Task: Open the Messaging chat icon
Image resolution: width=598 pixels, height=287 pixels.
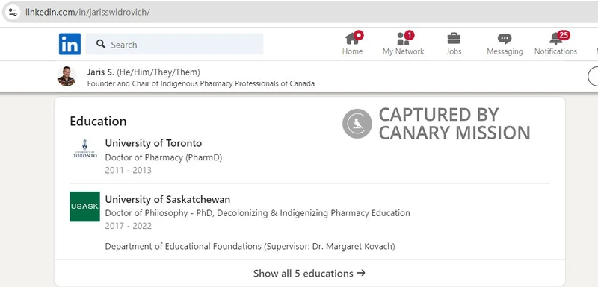Action: (x=505, y=39)
